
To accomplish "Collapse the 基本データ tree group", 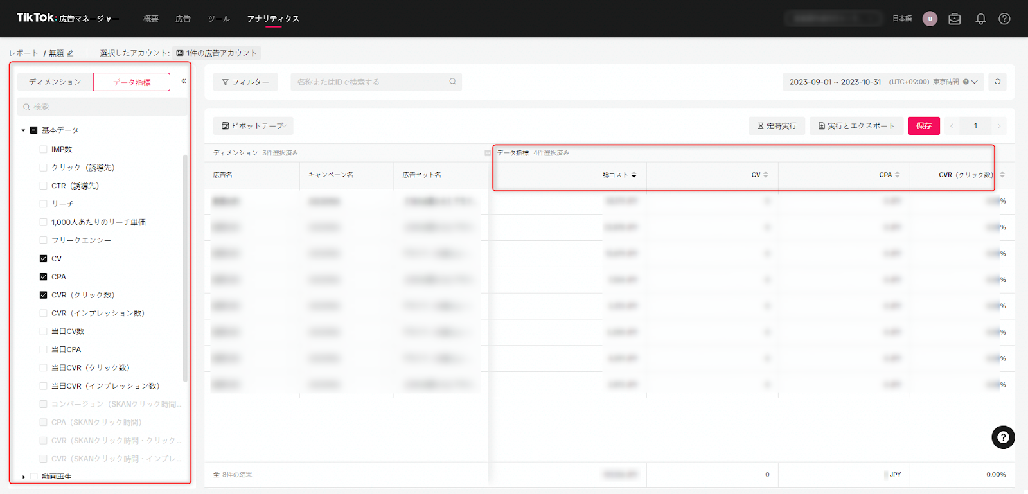I will point(24,130).
